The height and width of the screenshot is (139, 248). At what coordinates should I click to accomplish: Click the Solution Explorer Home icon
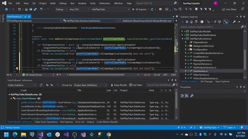pos(191,22)
